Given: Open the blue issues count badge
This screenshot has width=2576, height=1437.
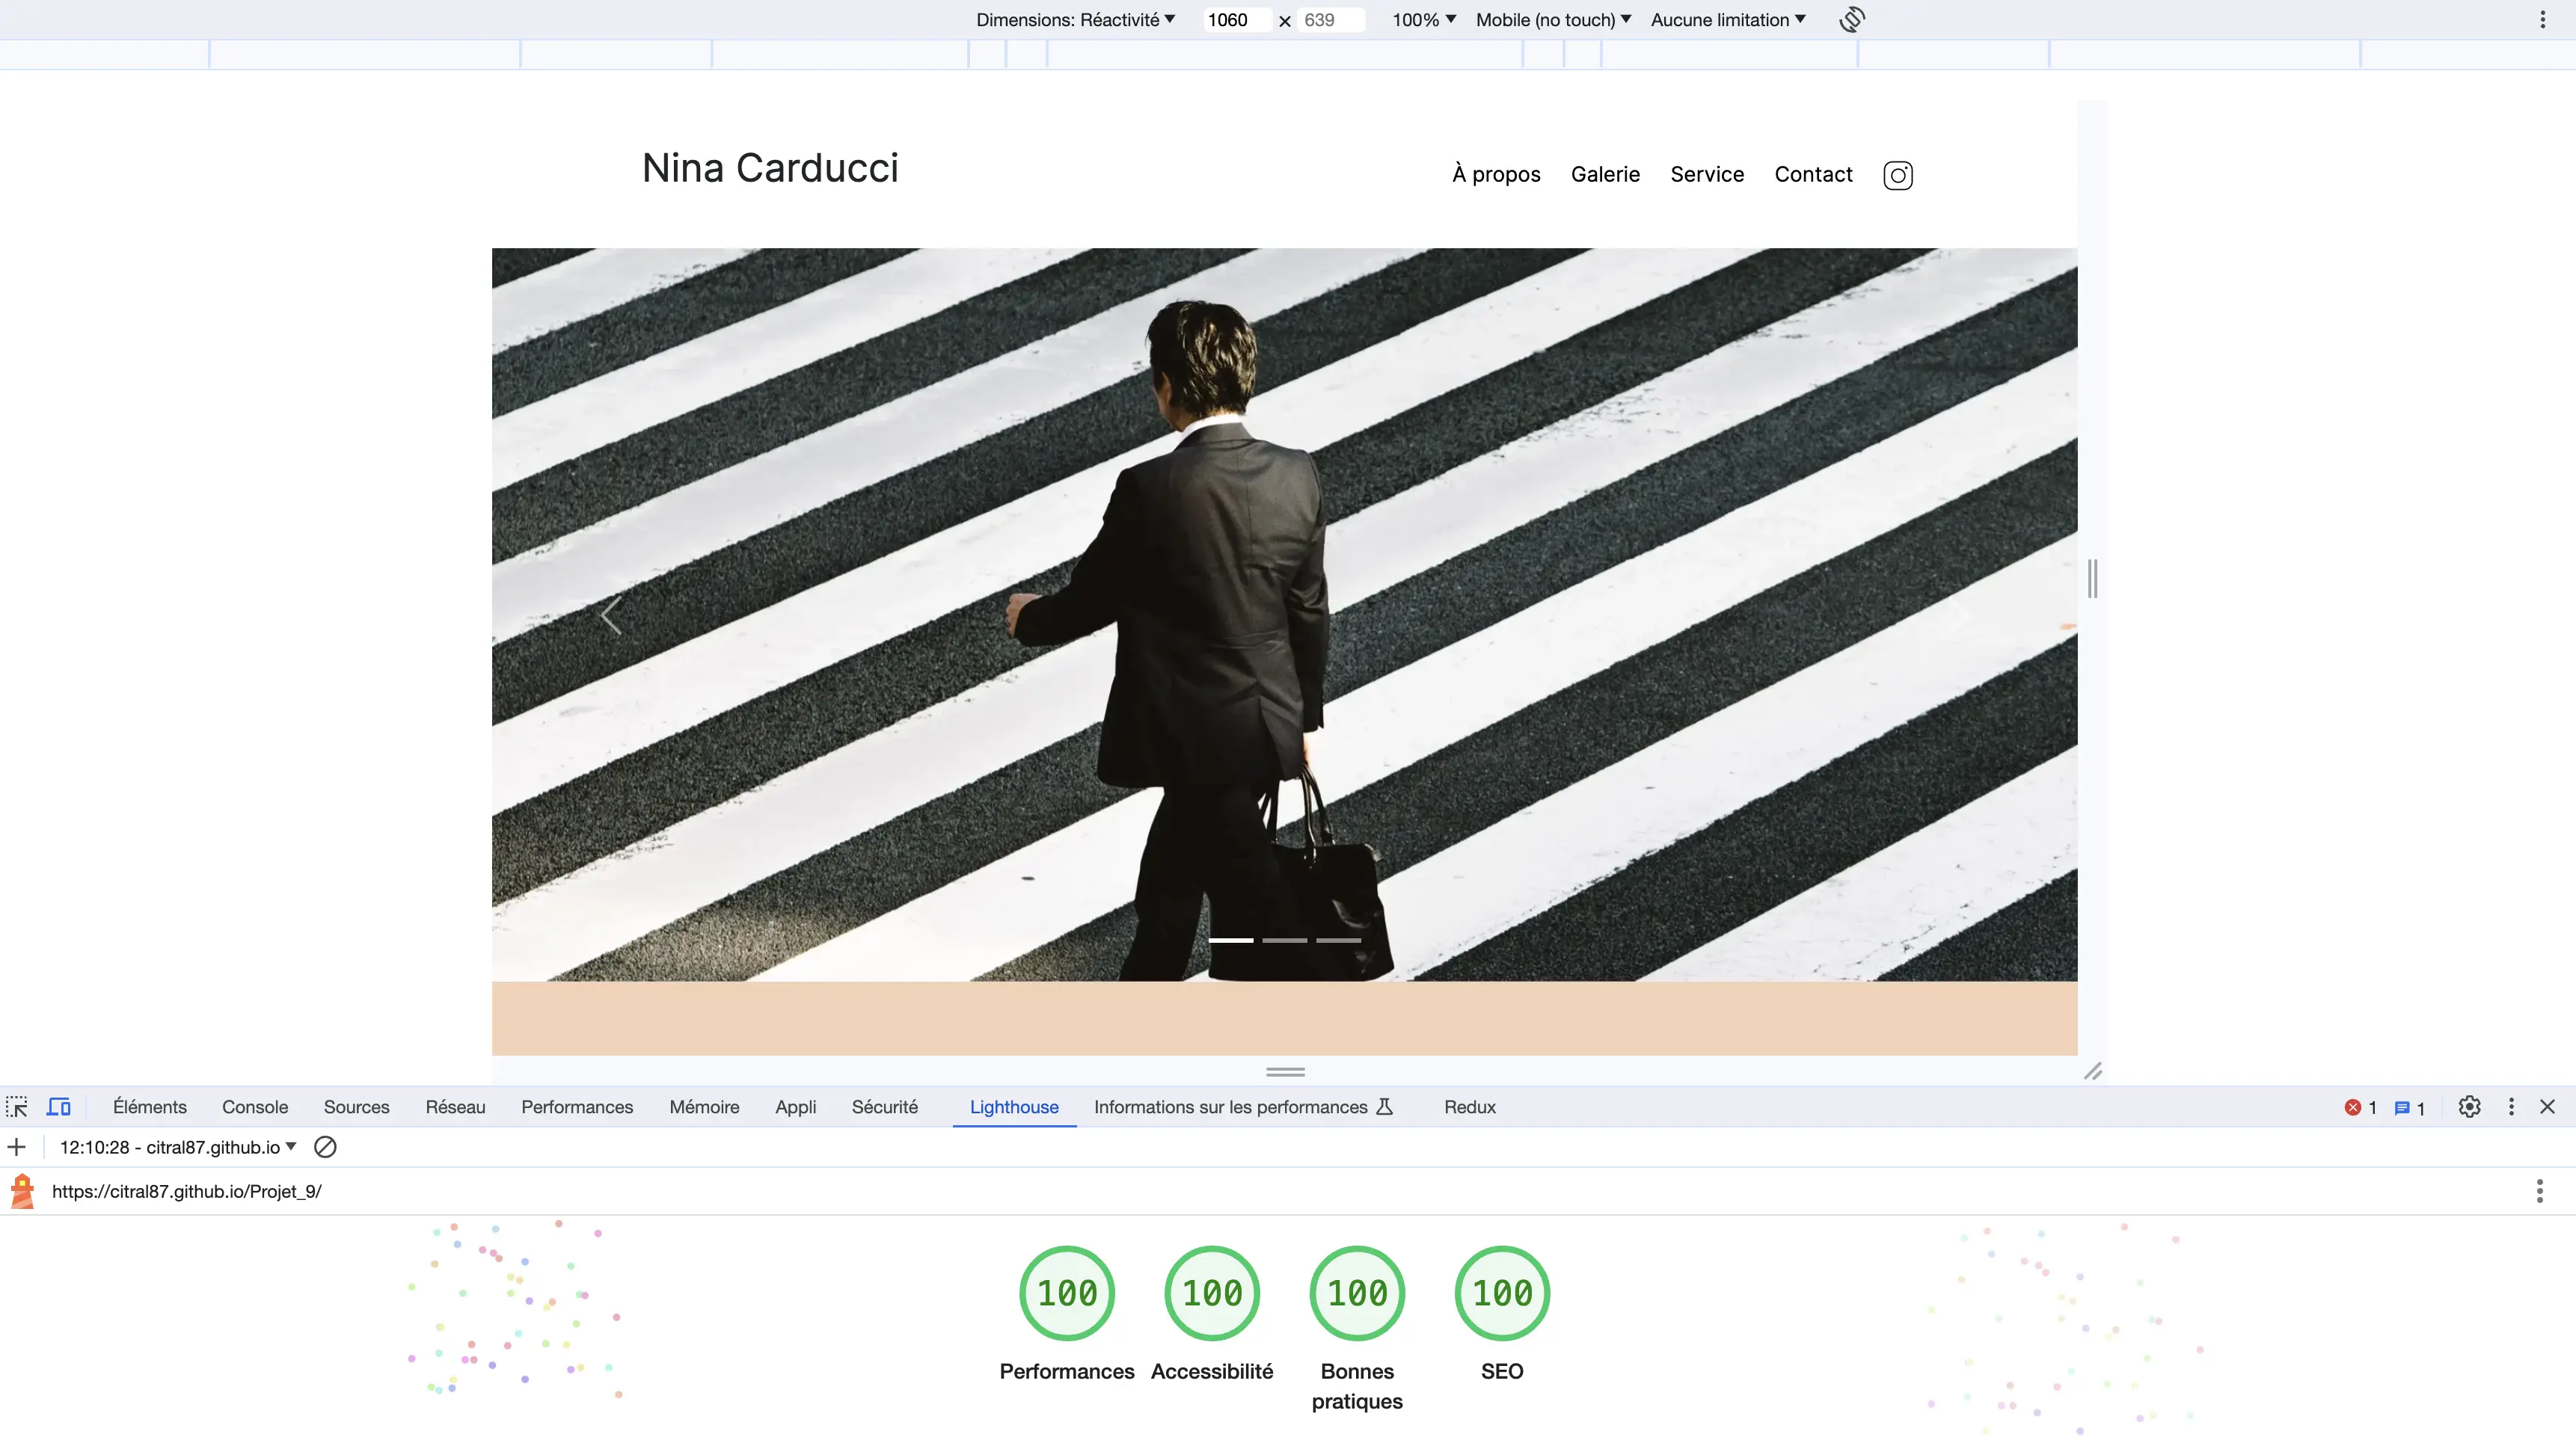Looking at the screenshot, I should [x=2409, y=1107].
